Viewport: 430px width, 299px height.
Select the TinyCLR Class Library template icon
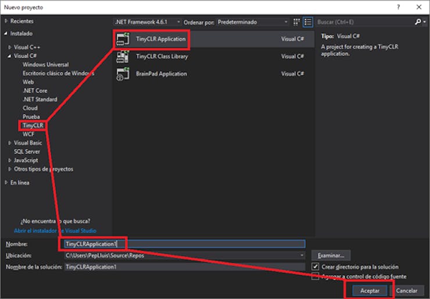[x=123, y=56]
